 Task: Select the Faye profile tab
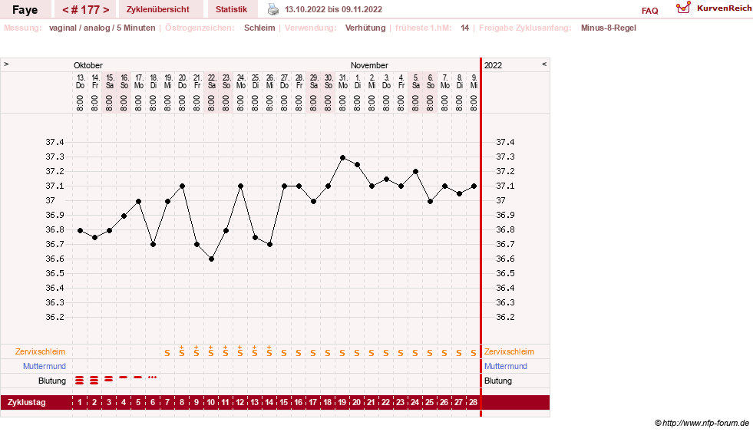tap(25, 10)
